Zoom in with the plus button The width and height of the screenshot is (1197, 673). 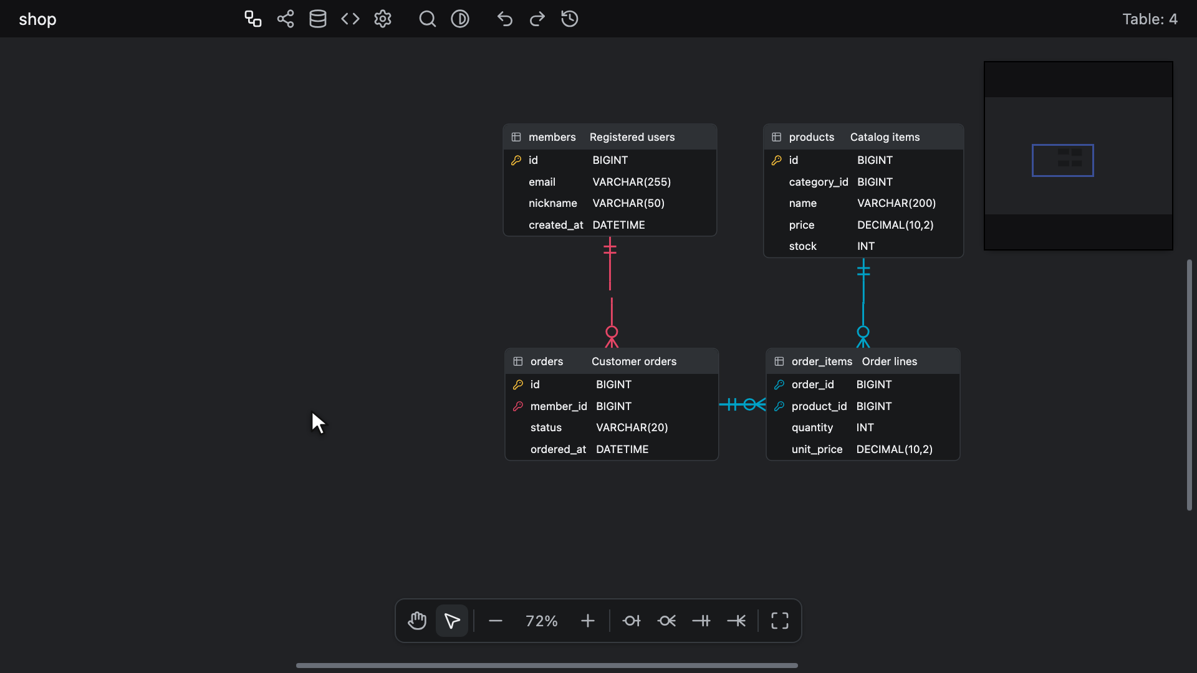click(x=587, y=621)
